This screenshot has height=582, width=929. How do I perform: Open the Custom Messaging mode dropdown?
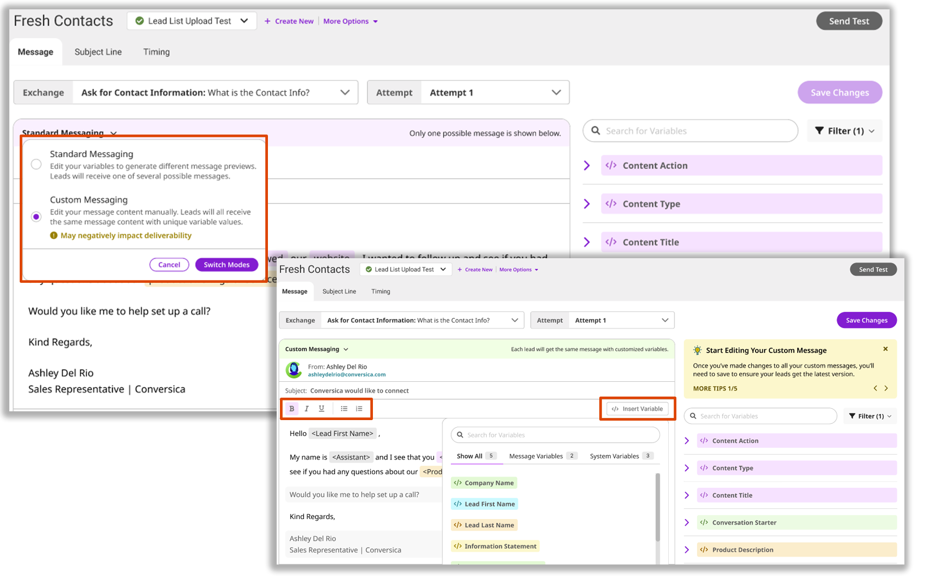coord(317,349)
